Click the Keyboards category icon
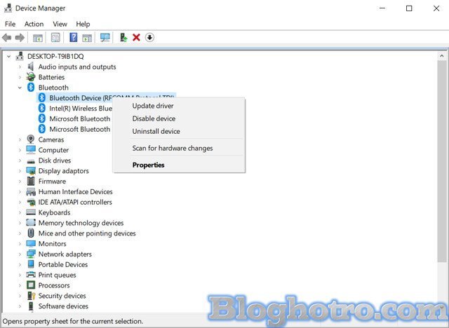Image resolution: width=449 pixels, height=328 pixels. 31,212
